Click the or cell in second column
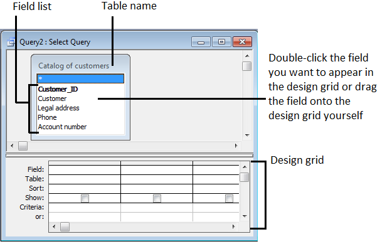 pos(157,217)
